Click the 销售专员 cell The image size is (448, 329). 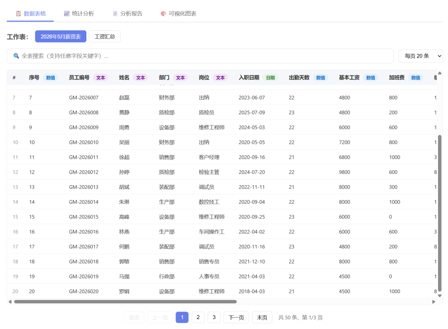tap(209, 261)
